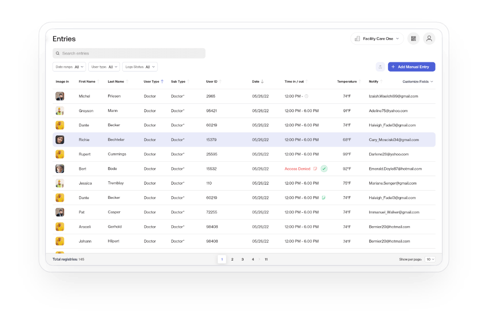Sort by User ID arrow
Screen dimensions: 488x328
click(220, 81)
